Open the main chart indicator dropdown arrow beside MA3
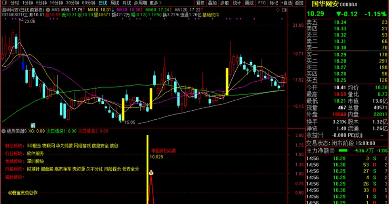389x204 pixels. (47, 9)
